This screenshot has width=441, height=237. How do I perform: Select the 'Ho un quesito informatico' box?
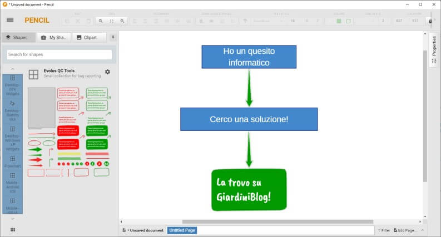[249, 57]
